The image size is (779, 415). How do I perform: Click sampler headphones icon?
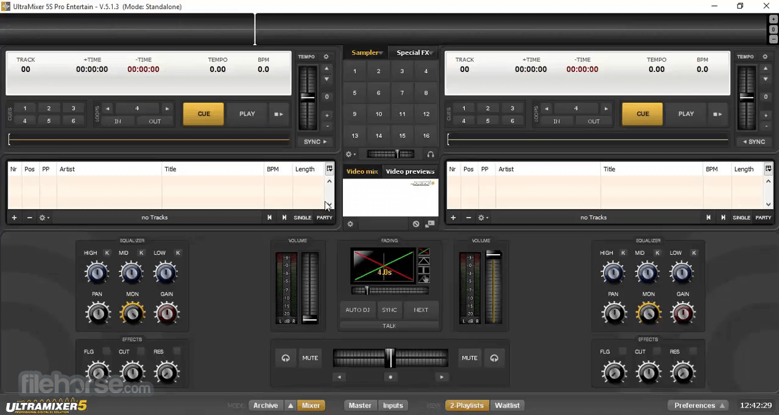(x=431, y=155)
